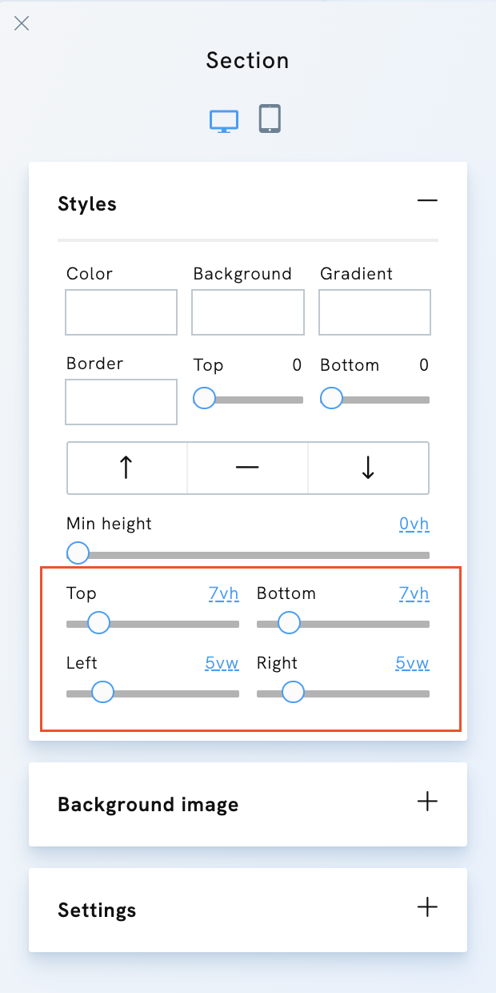The image size is (496, 993).
Task: Select the middle dash alignment option
Action: 247,468
